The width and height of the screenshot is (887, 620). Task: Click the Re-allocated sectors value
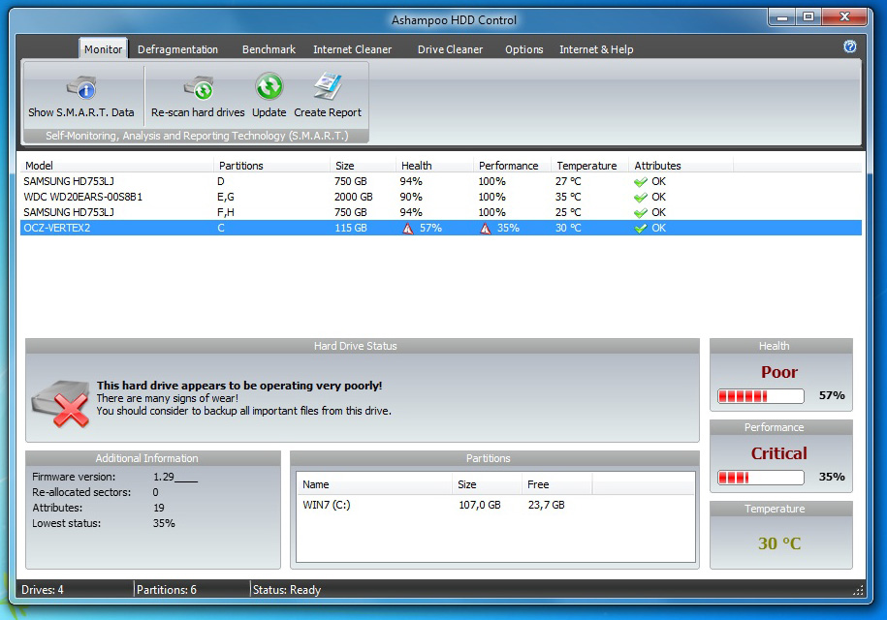[x=155, y=492]
